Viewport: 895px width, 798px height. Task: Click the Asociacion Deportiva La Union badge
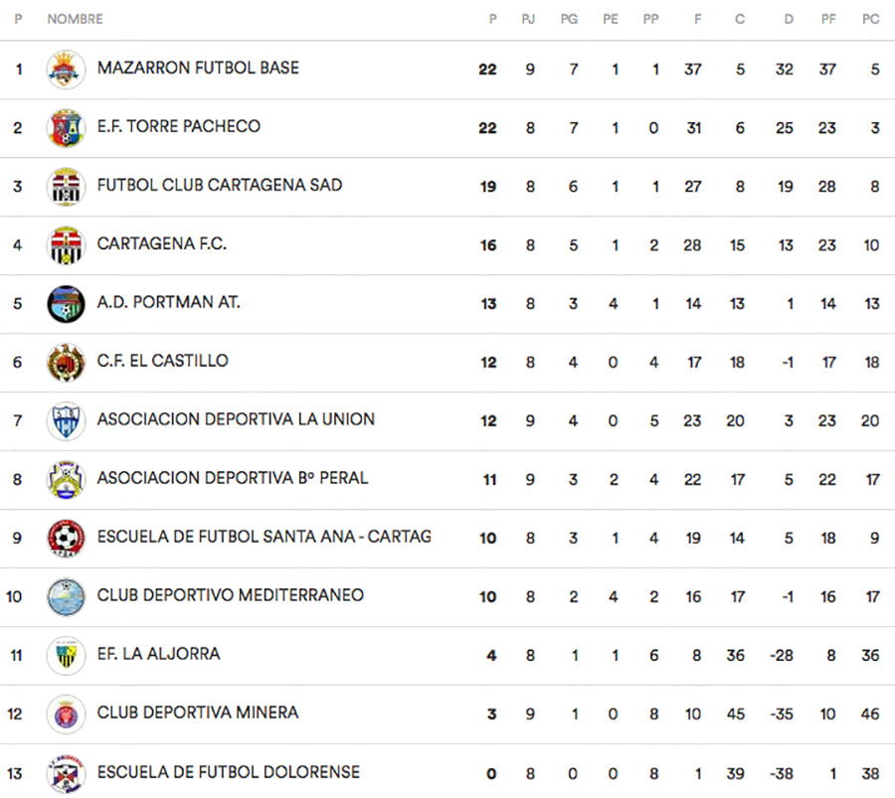coord(65,421)
